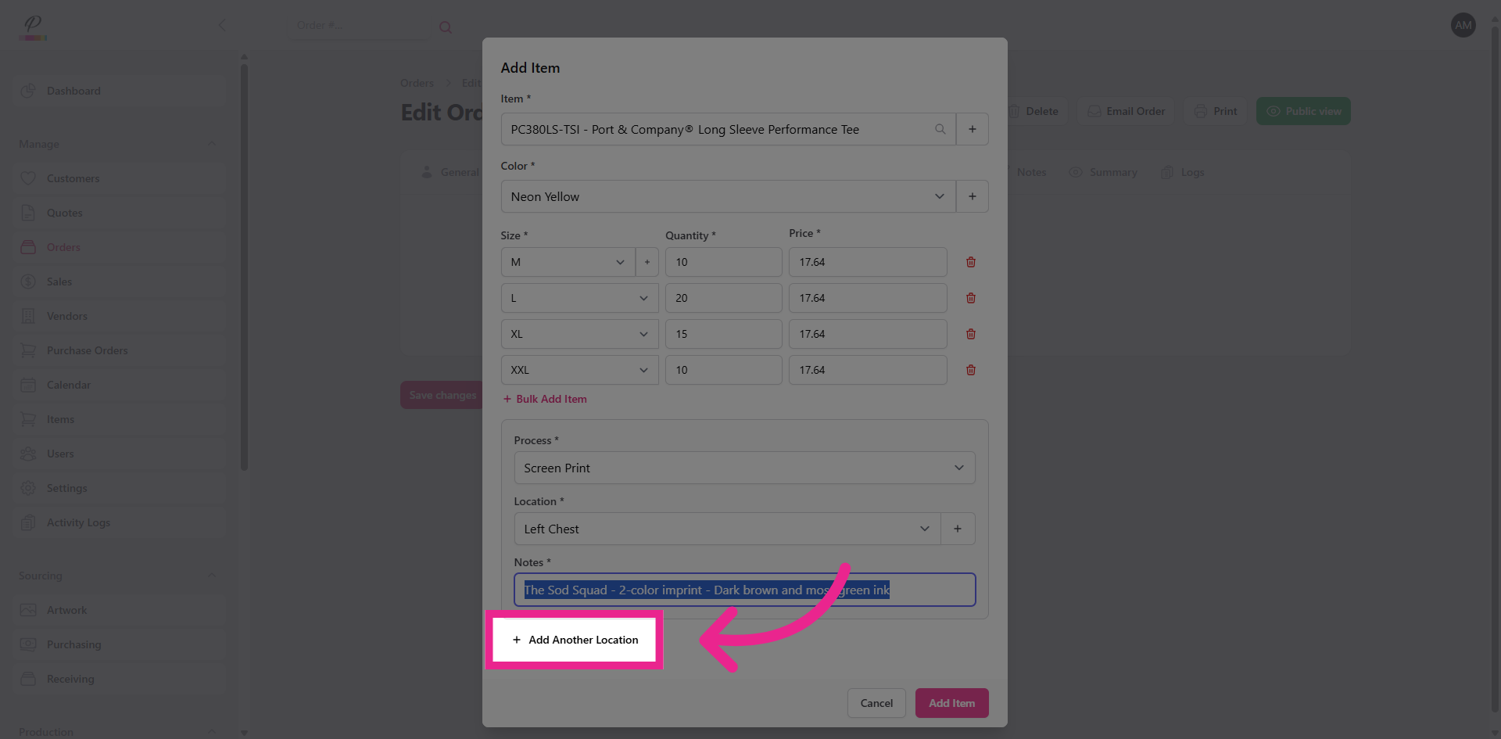Click the Add Another Location link
The image size is (1501, 739).
tap(575, 640)
